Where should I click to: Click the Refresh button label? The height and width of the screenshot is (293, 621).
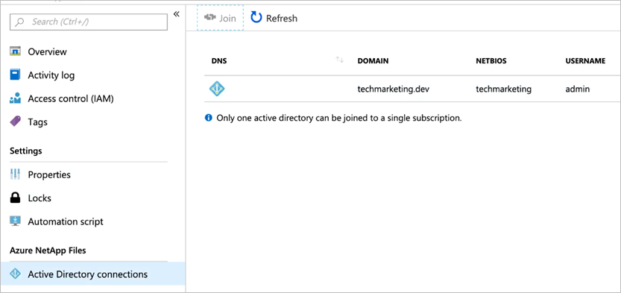point(282,18)
